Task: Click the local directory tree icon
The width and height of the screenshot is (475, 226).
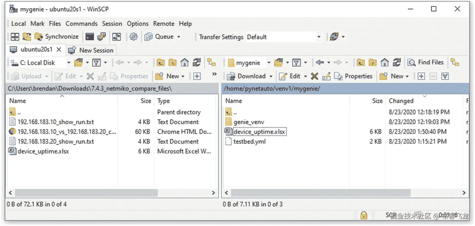Action: 211,63
